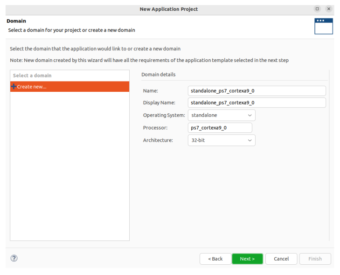
Task: Select the Create new... domain entry
Action: click(x=69, y=87)
